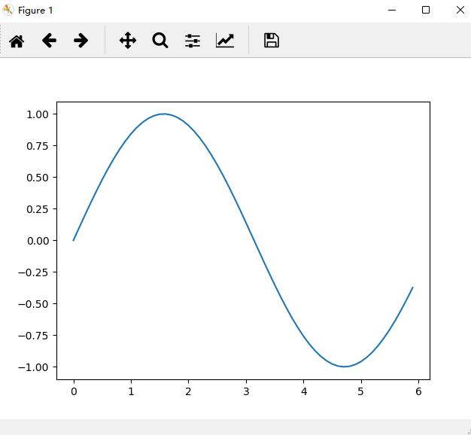Click the x-axis label 1

click(131, 391)
